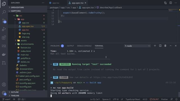Screen dimensions: 180x101
Task: Open the Docker view
Action: pos(4,54)
